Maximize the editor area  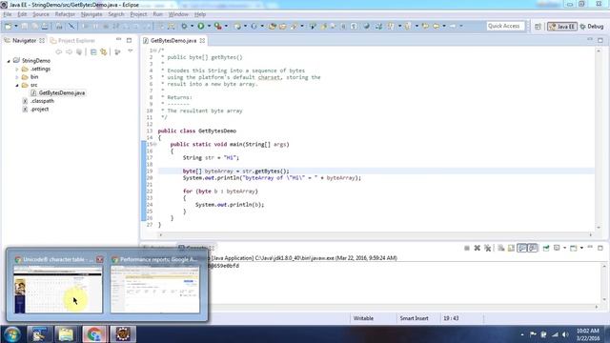click(600, 40)
